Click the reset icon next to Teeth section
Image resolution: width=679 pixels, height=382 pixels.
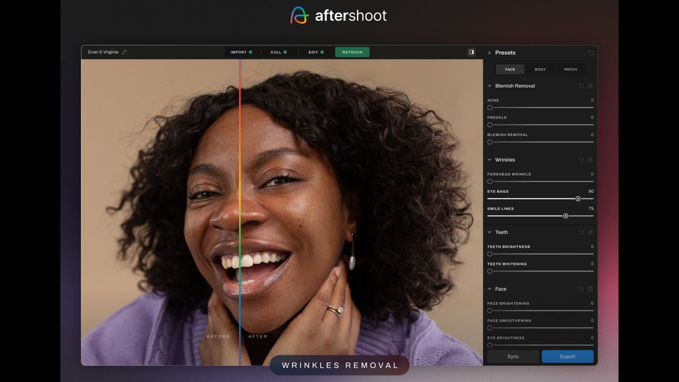coord(581,232)
